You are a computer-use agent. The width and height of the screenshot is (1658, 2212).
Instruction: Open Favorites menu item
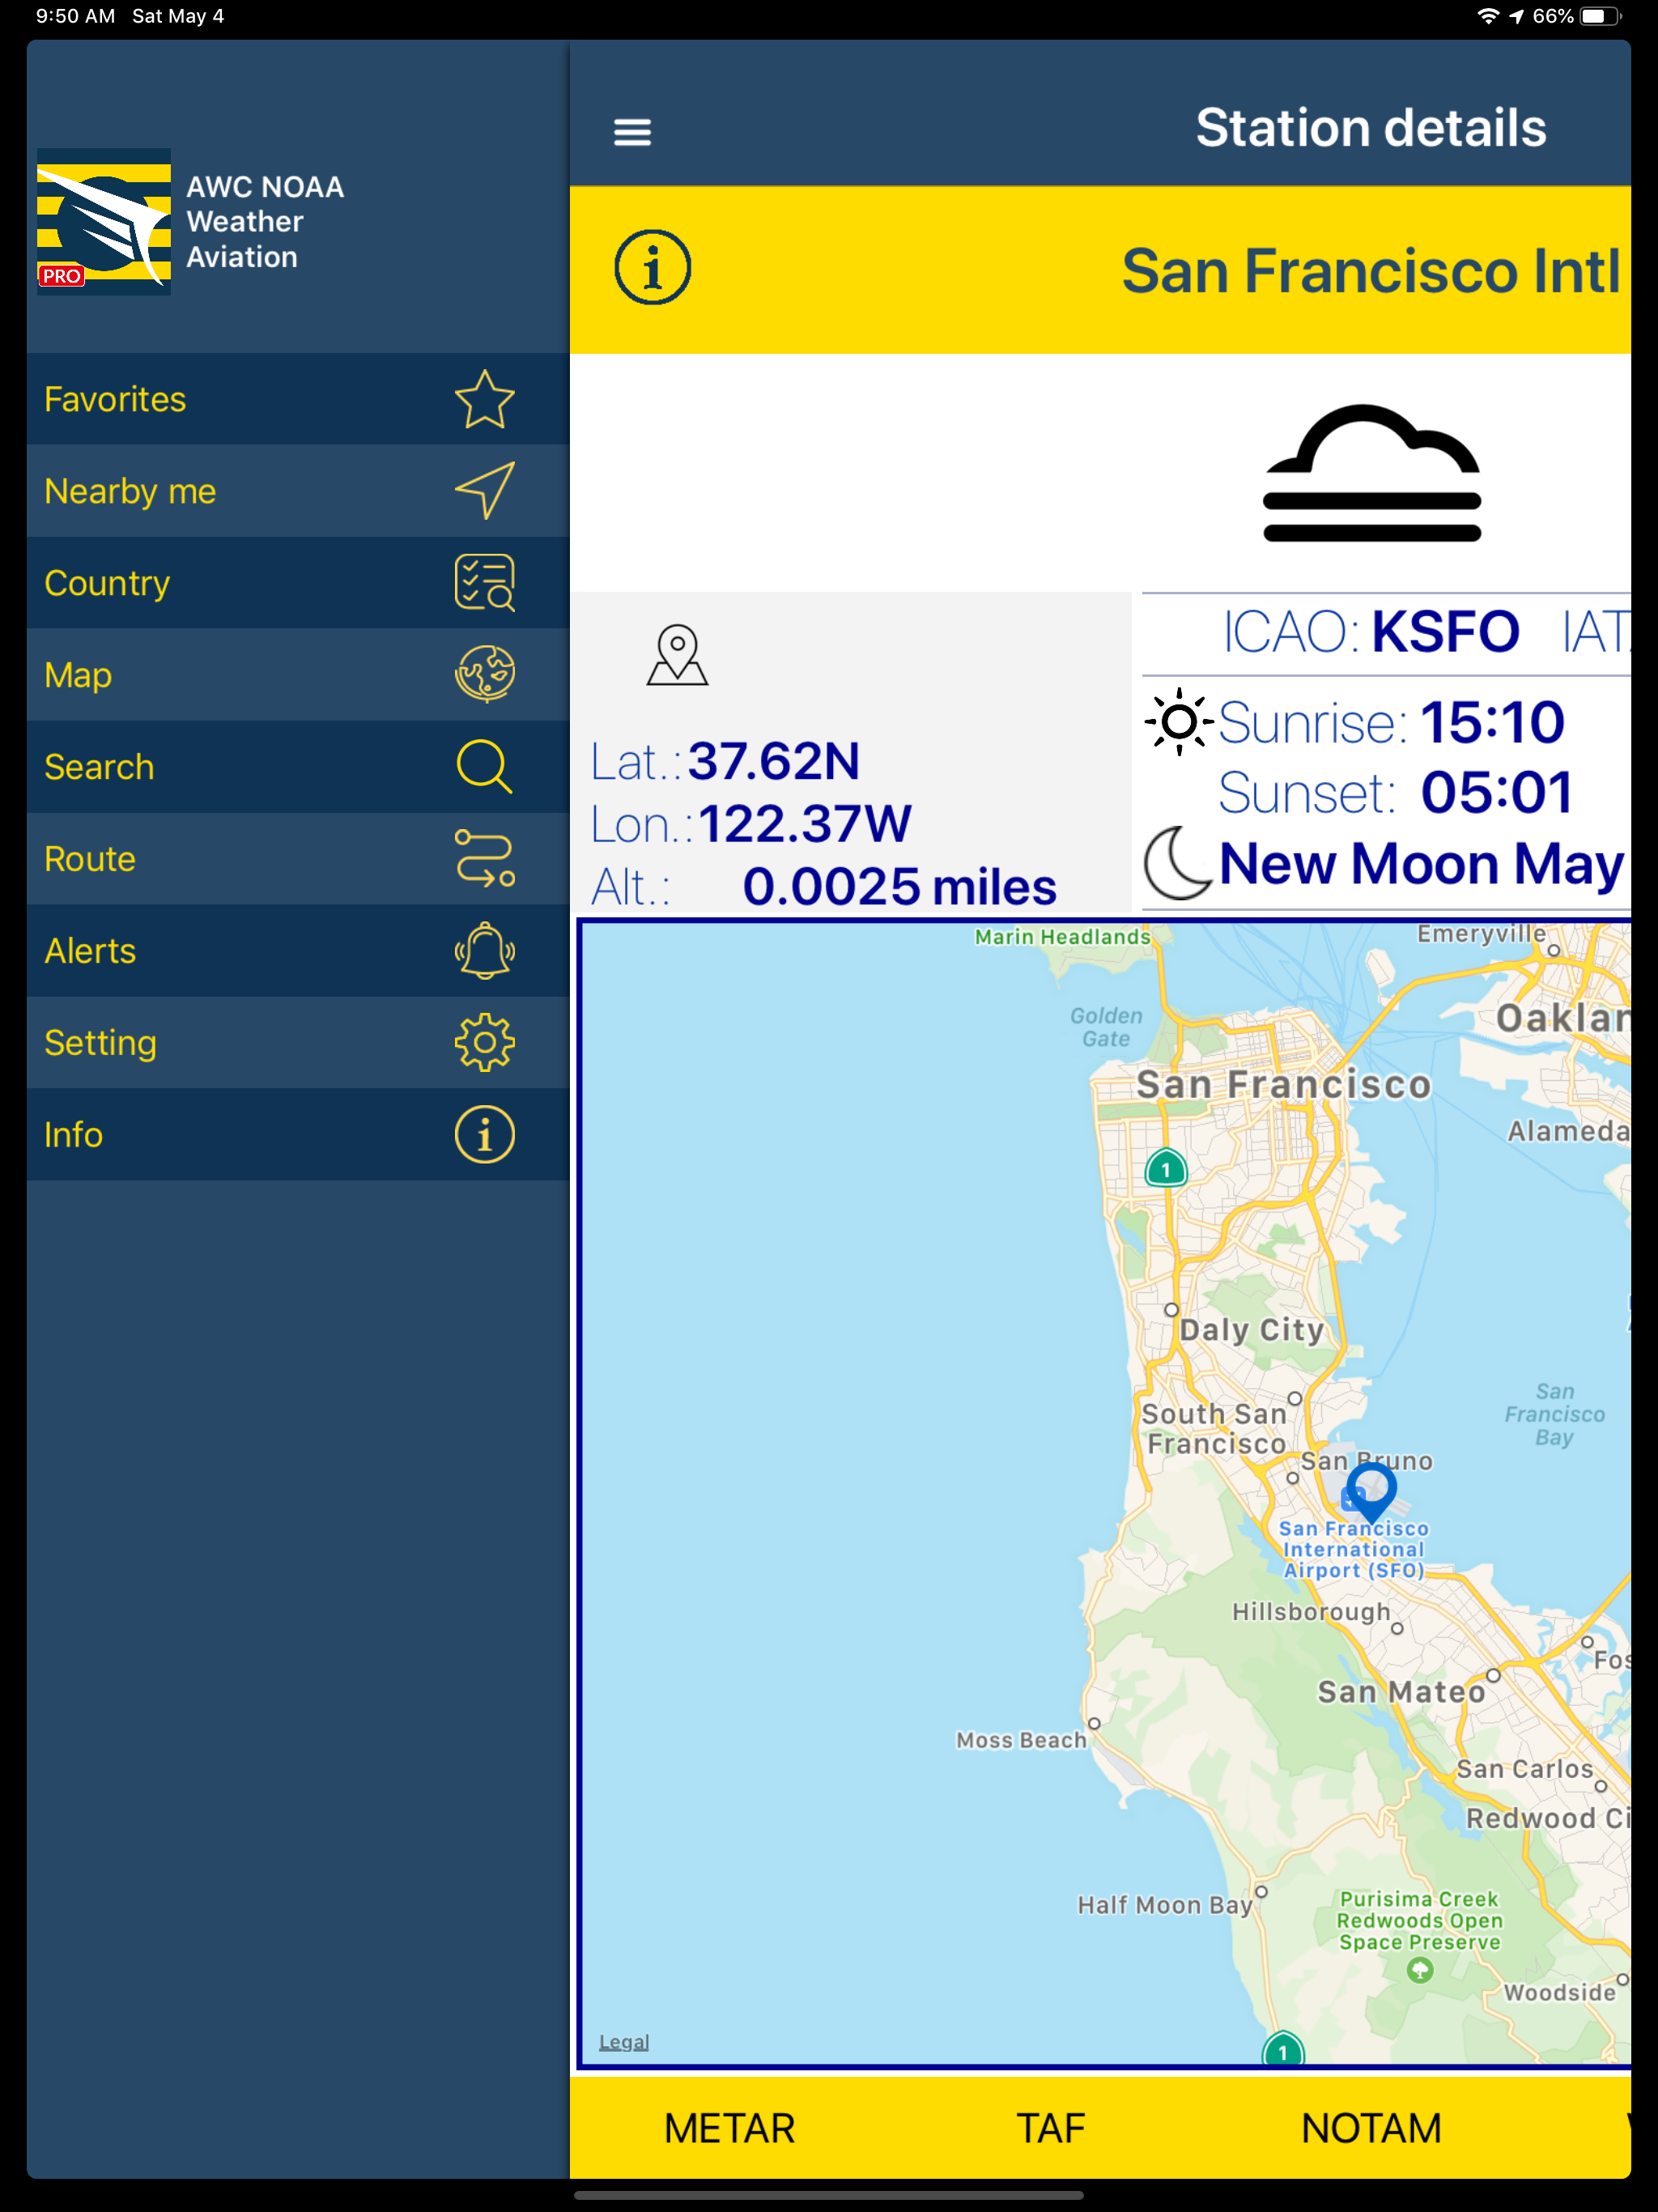point(298,399)
